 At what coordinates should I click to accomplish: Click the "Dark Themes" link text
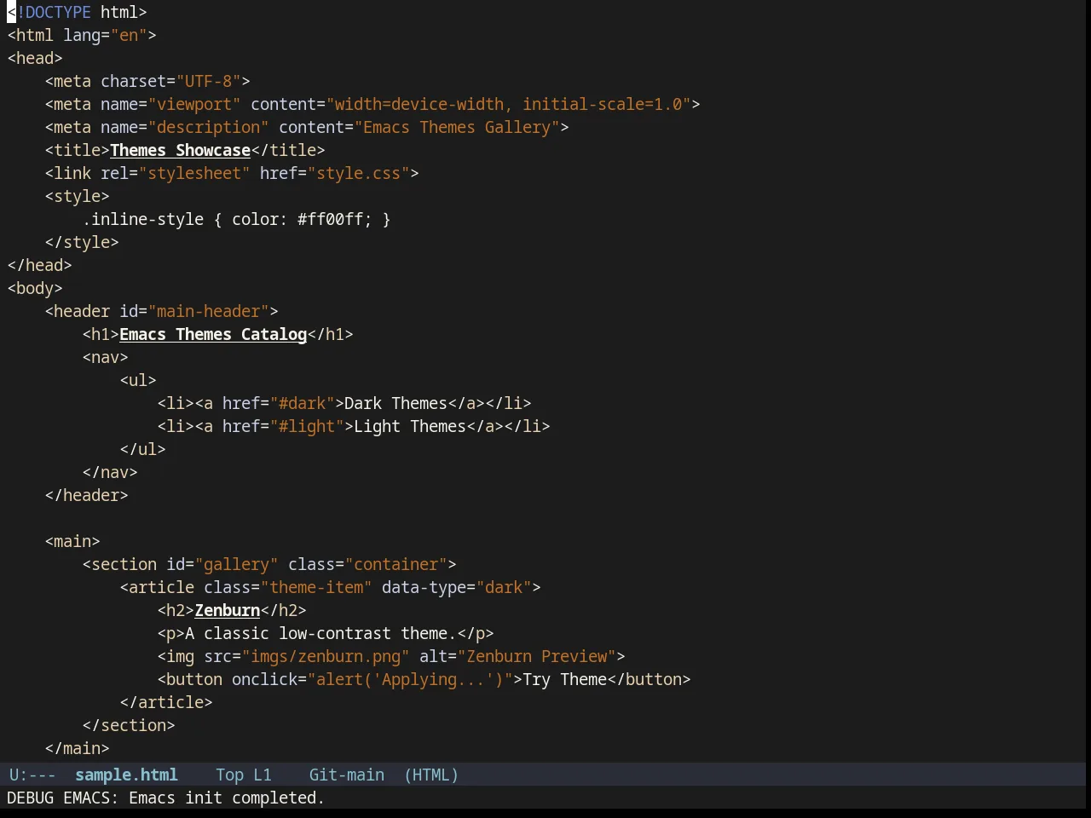coord(395,403)
